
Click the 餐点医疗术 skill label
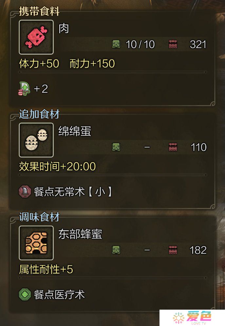[x=59, y=294]
